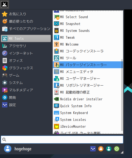
Task: Click the System Locales icon
Action: click(56, 120)
